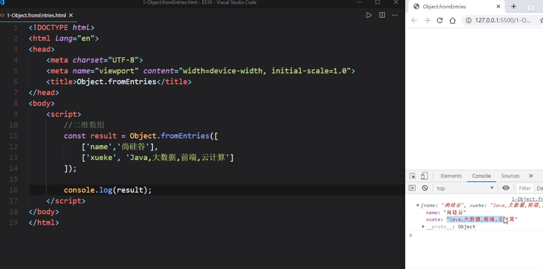Reload the page with the refresh icon
The width and height of the screenshot is (543, 269).
(x=440, y=20)
